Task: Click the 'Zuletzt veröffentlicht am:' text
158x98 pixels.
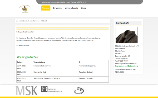Action: click(x=125, y=70)
